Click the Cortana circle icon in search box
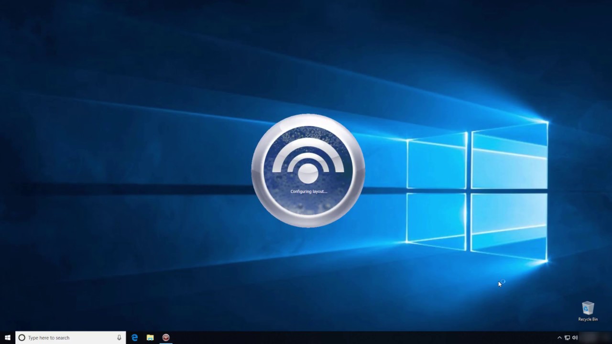This screenshot has height=344, width=612. (22, 337)
